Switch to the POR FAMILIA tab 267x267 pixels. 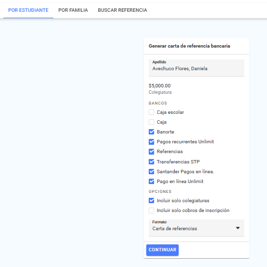click(73, 10)
